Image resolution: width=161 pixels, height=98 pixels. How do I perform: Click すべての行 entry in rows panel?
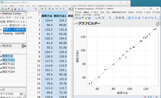point(7,94)
